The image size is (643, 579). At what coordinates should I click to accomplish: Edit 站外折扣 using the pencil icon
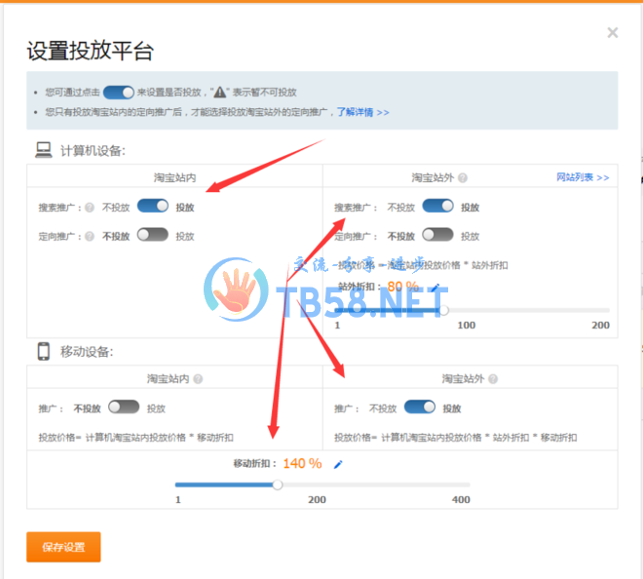(x=435, y=288)
